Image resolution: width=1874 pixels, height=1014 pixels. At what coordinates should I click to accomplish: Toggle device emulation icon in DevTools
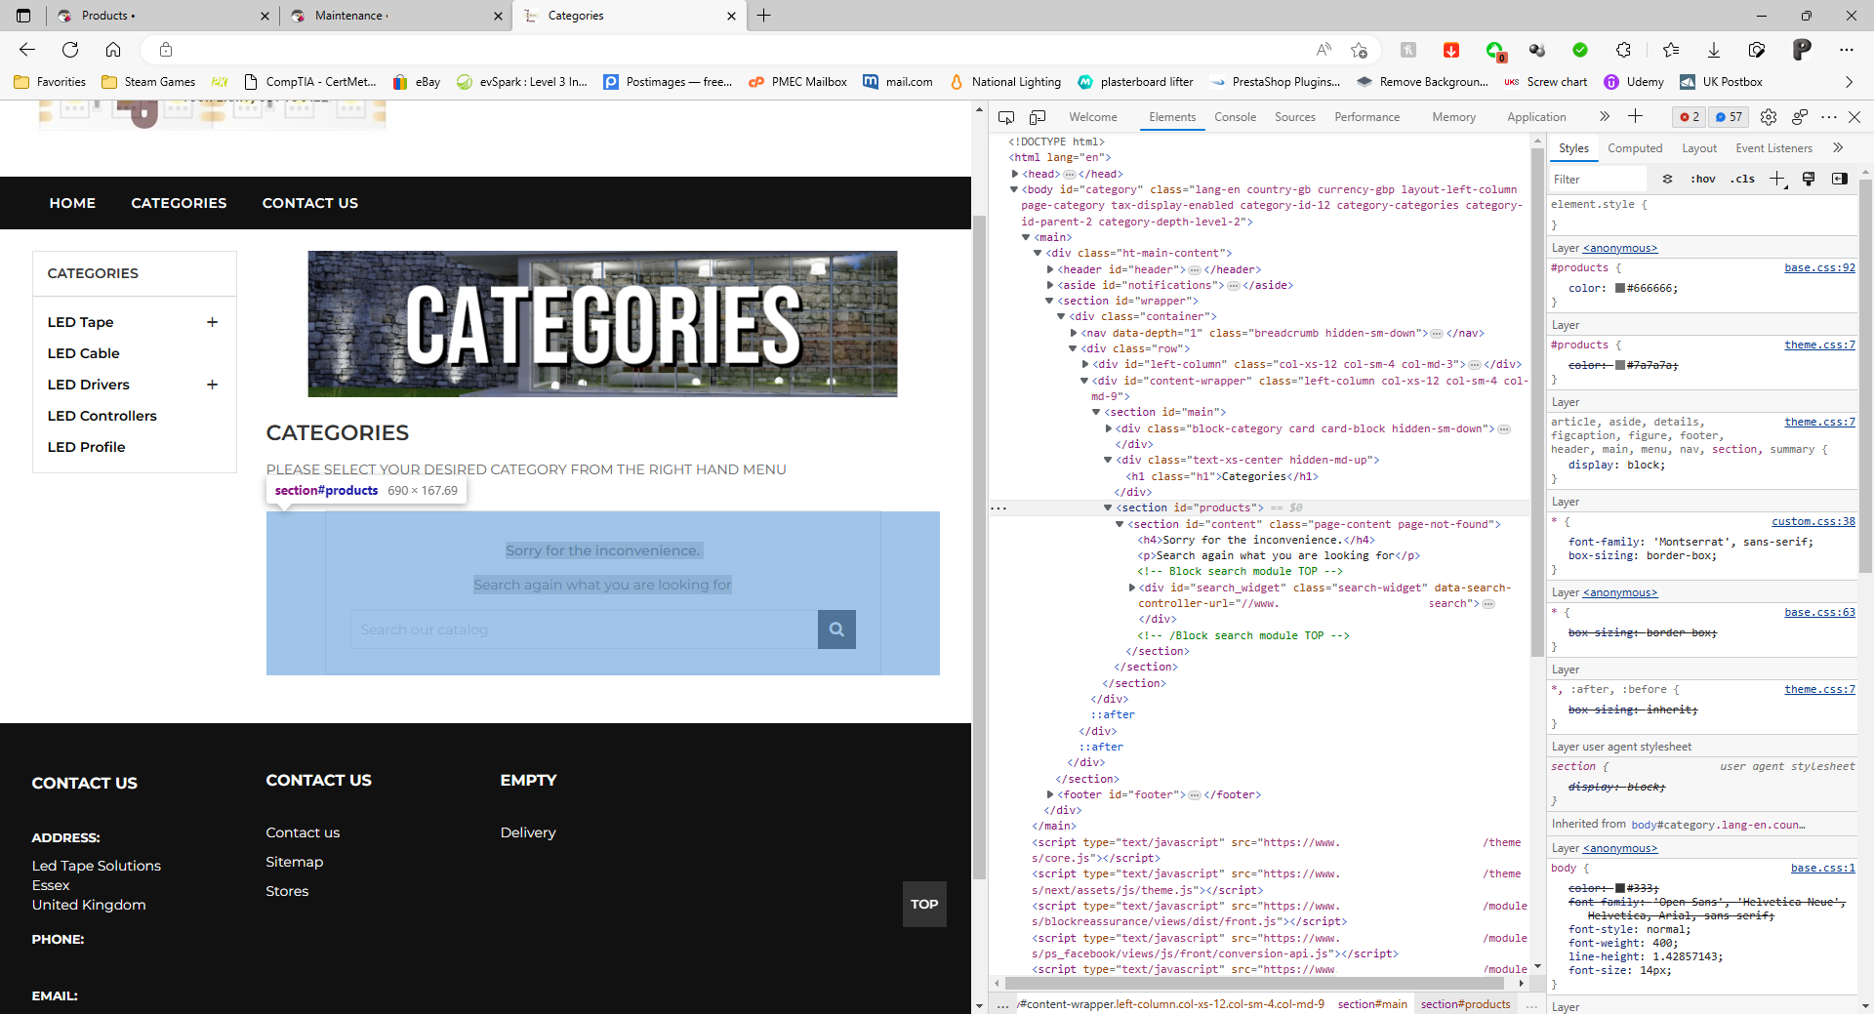[x=1038, y=117]
